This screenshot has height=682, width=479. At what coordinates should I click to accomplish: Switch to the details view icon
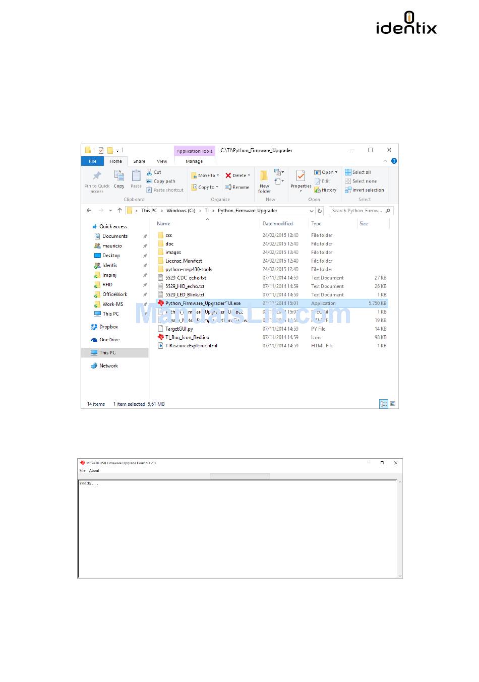tap(384, 404)
